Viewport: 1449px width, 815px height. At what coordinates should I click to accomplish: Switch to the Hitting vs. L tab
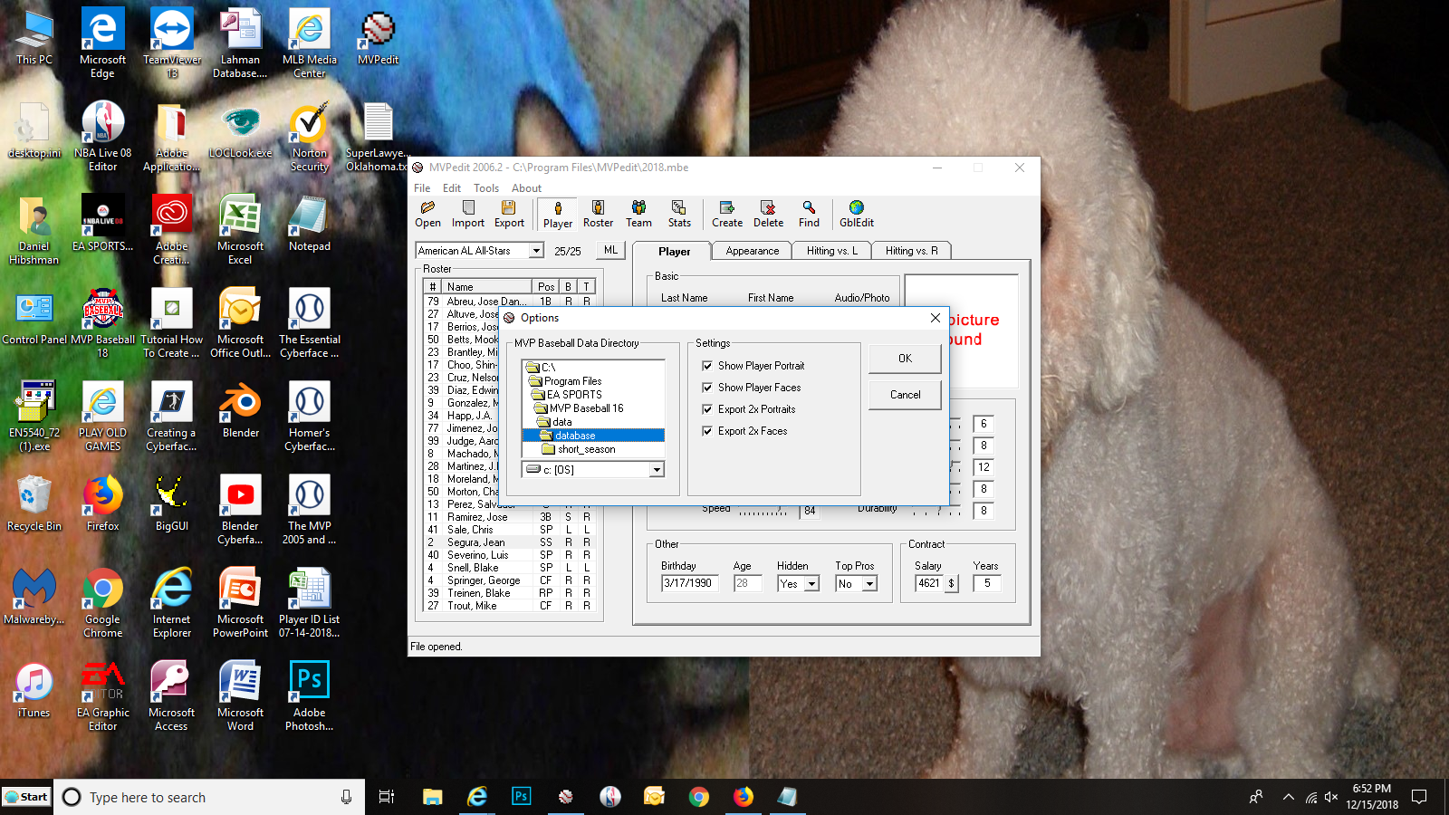click(x=831, y=251)
